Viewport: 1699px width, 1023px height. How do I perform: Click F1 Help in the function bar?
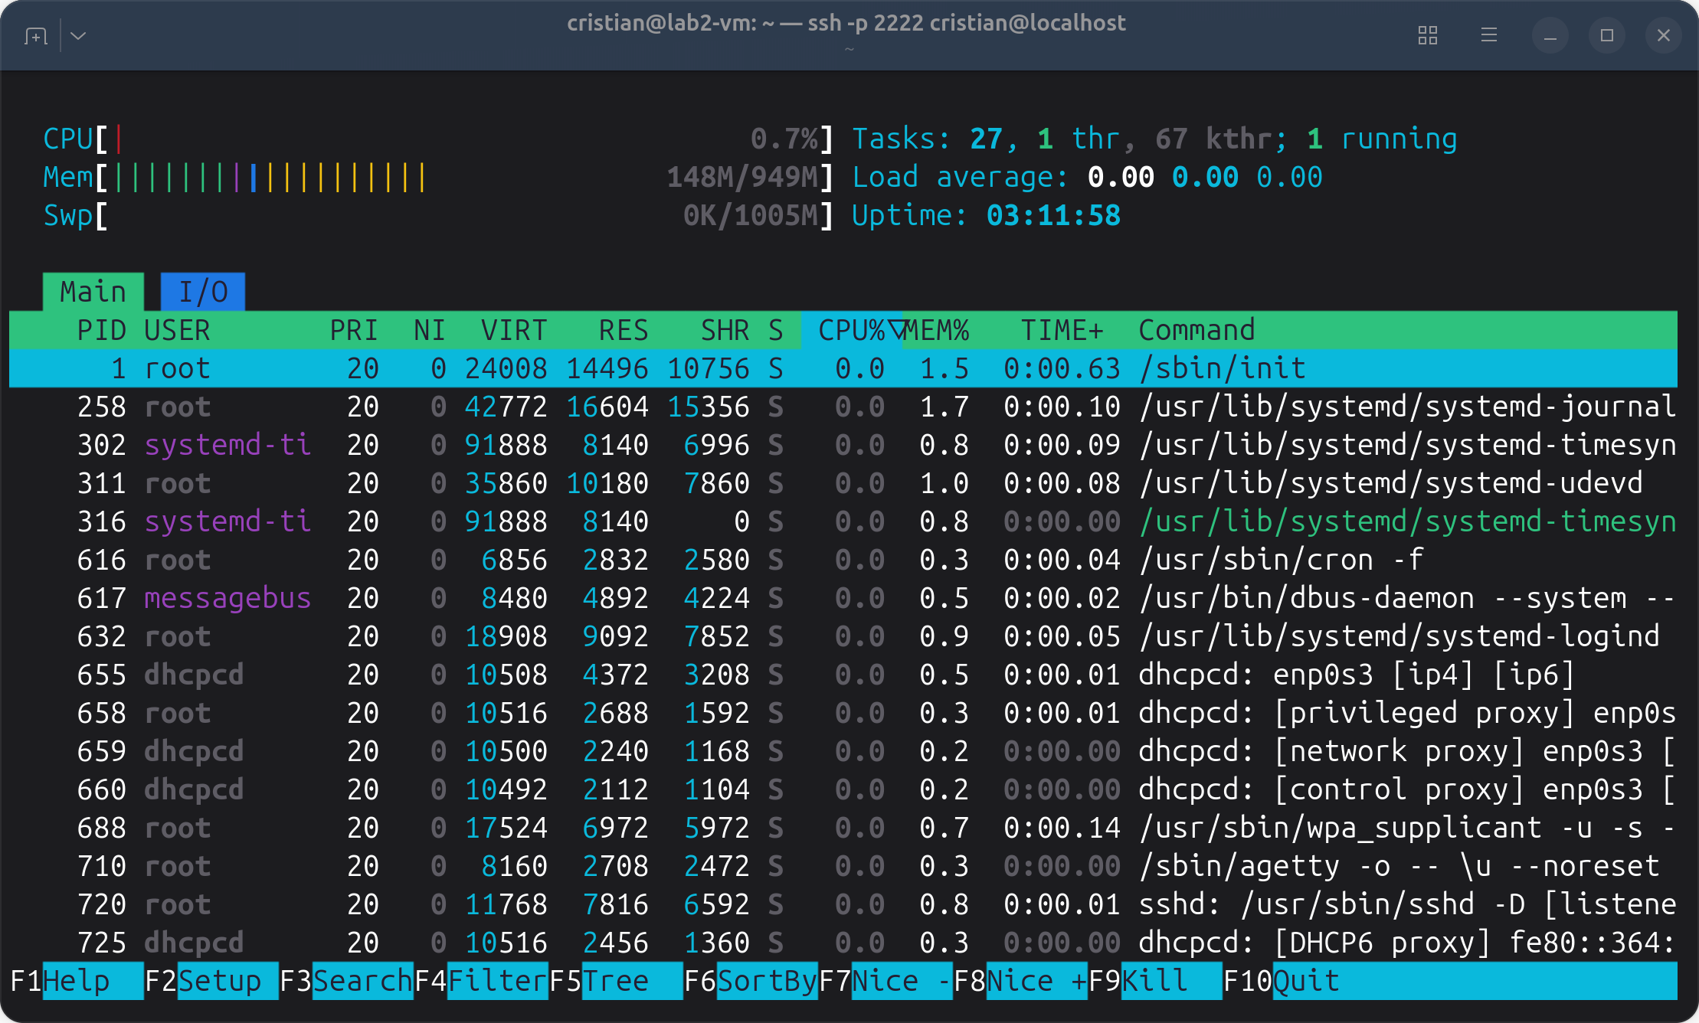77,981
